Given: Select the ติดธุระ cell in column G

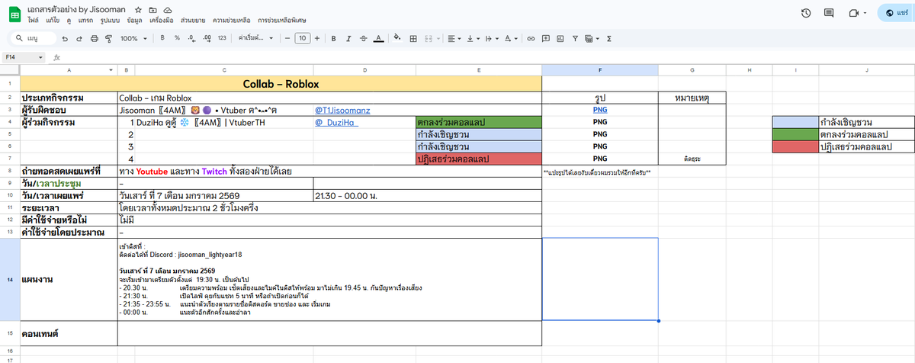Looking at the screenshot, I should (x=692, y=159).
